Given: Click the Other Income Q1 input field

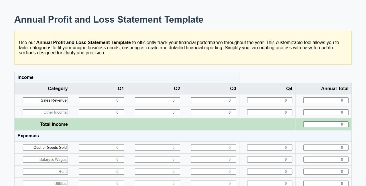Looking at the screenshot, I should [101, 112].
